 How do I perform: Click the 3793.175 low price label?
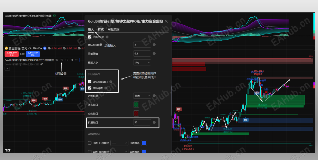pos(188,149)
